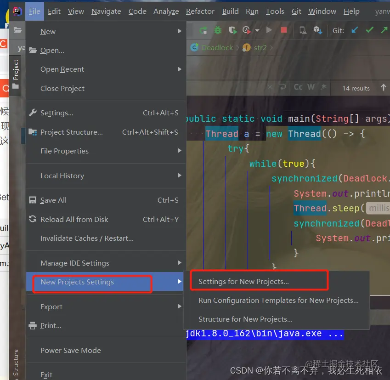
Task: Open the Analyze menu
Action: click(166, 11)
